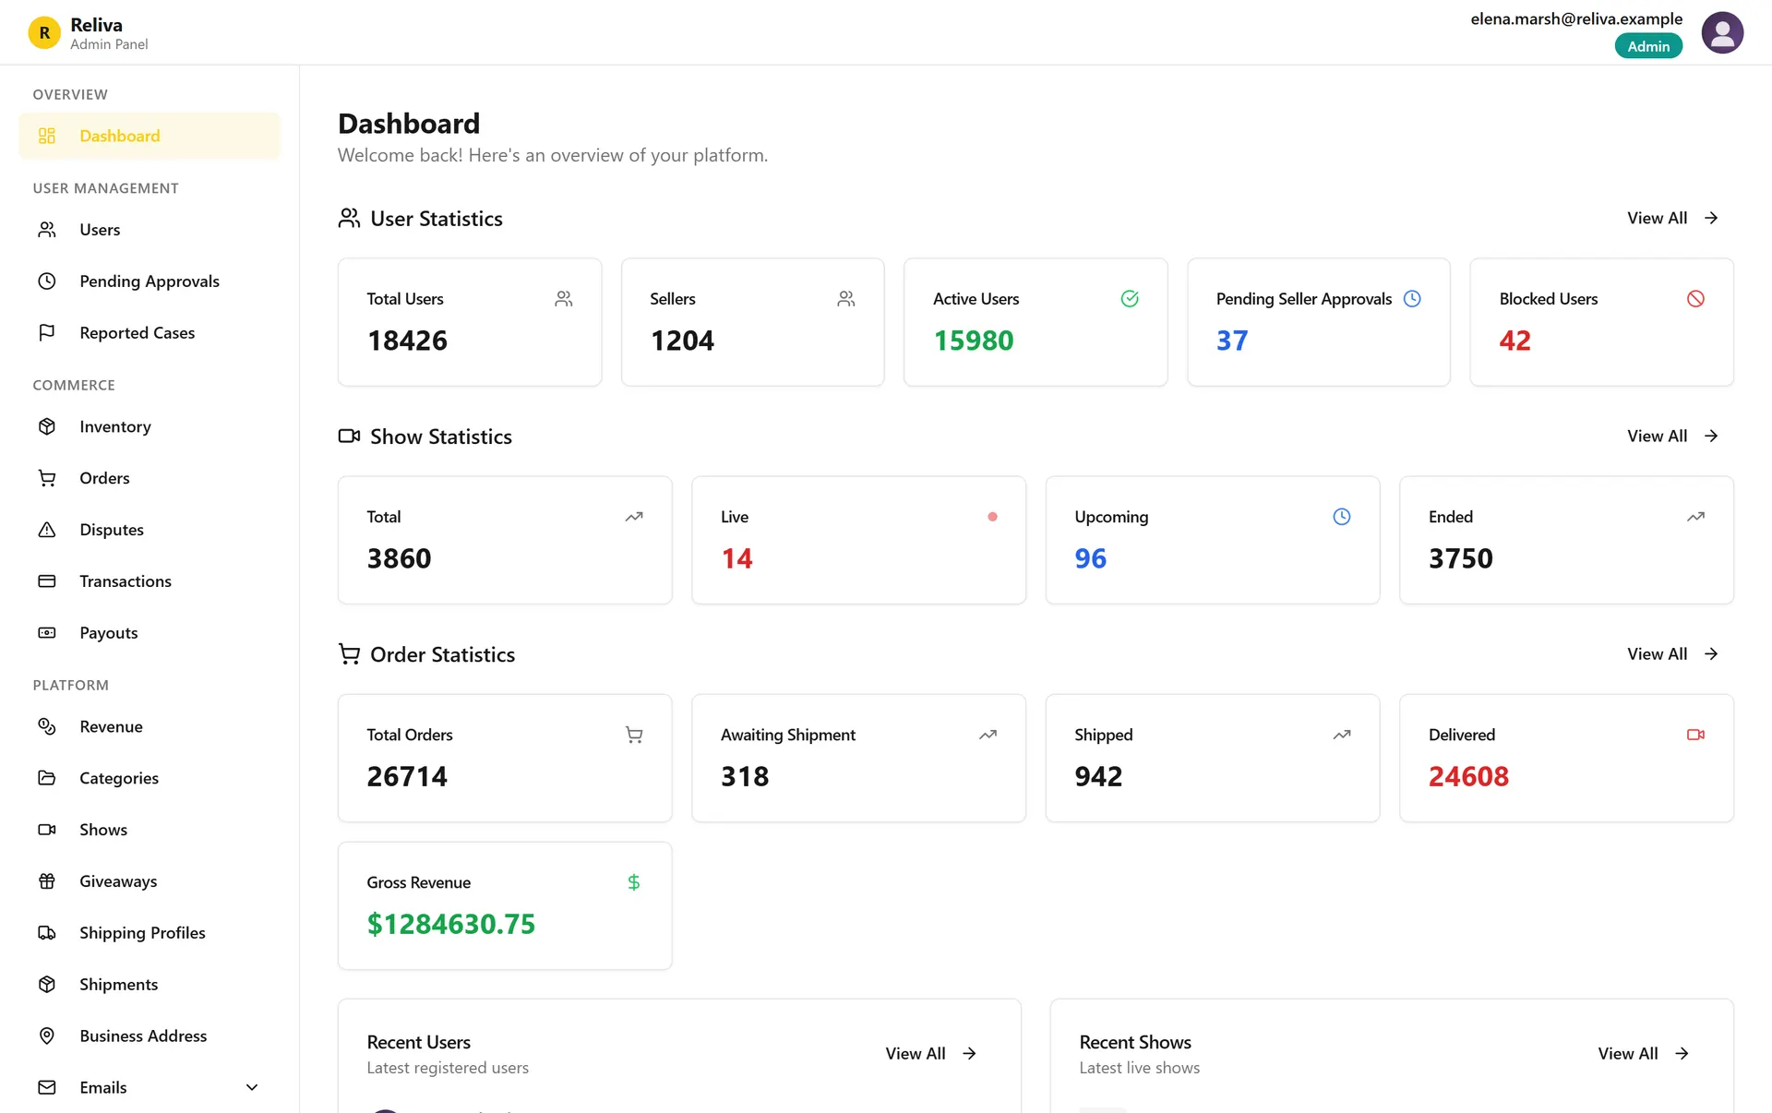The image size is (1772, 1113).
Task: Click the Live shows count 14
Action: click(x=736, y=558)
